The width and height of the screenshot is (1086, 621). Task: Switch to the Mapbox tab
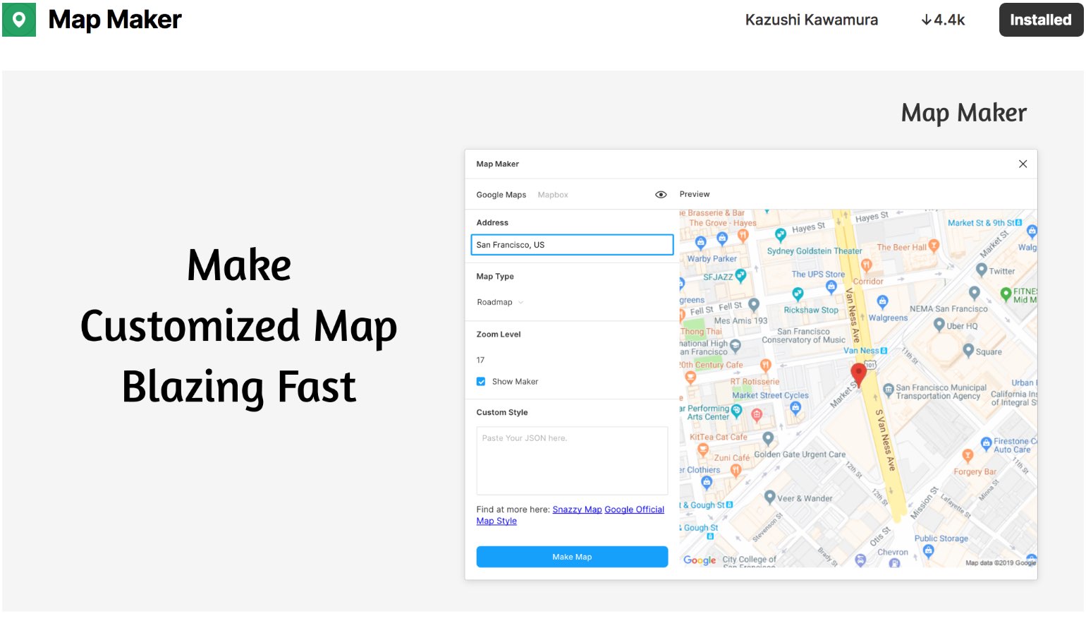coord(552,195)
